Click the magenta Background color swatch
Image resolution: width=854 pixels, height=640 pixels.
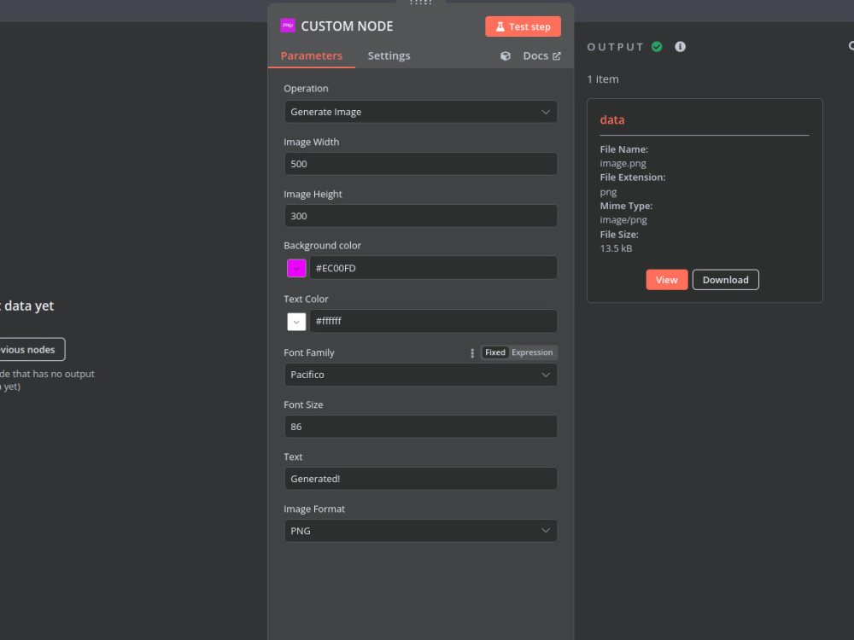pos(295,268)
